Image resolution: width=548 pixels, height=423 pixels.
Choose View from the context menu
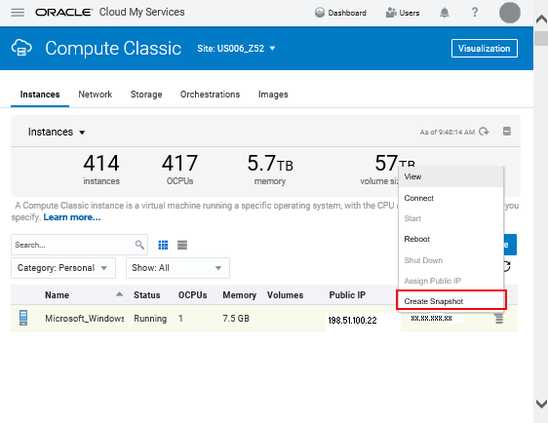450,176
